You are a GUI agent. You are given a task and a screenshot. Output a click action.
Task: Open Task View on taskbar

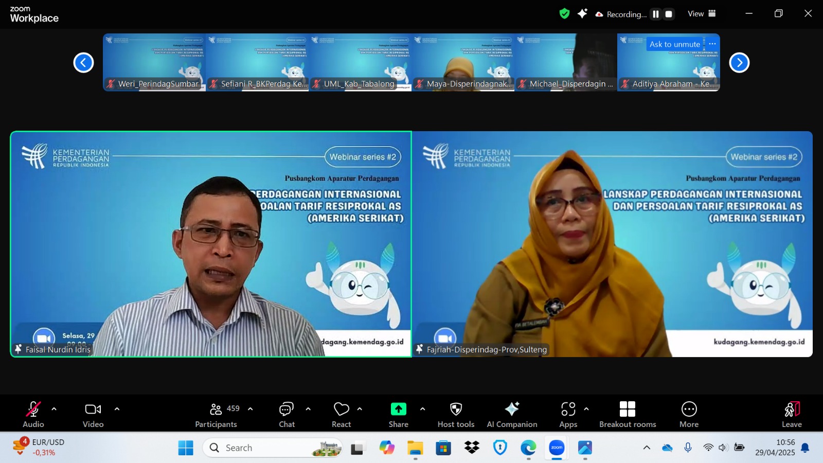pos(357,448)
